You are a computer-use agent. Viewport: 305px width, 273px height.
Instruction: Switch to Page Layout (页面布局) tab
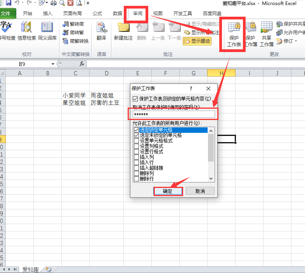[72, 14]
